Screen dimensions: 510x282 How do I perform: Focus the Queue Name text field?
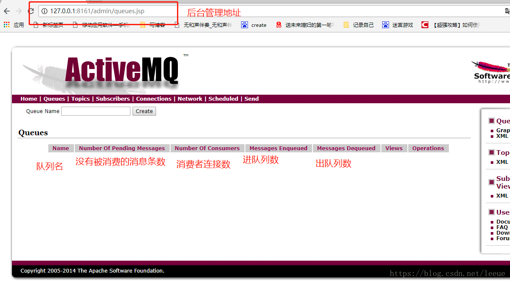tap(96, 111)
